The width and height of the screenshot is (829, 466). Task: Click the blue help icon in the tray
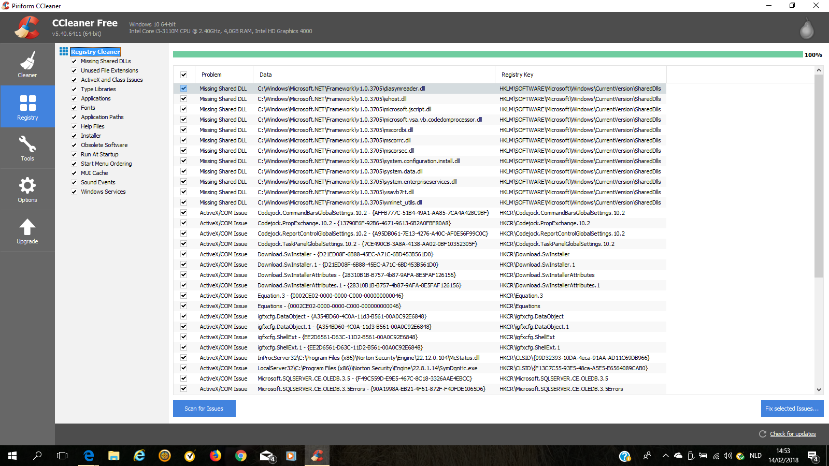click(625, 456)
